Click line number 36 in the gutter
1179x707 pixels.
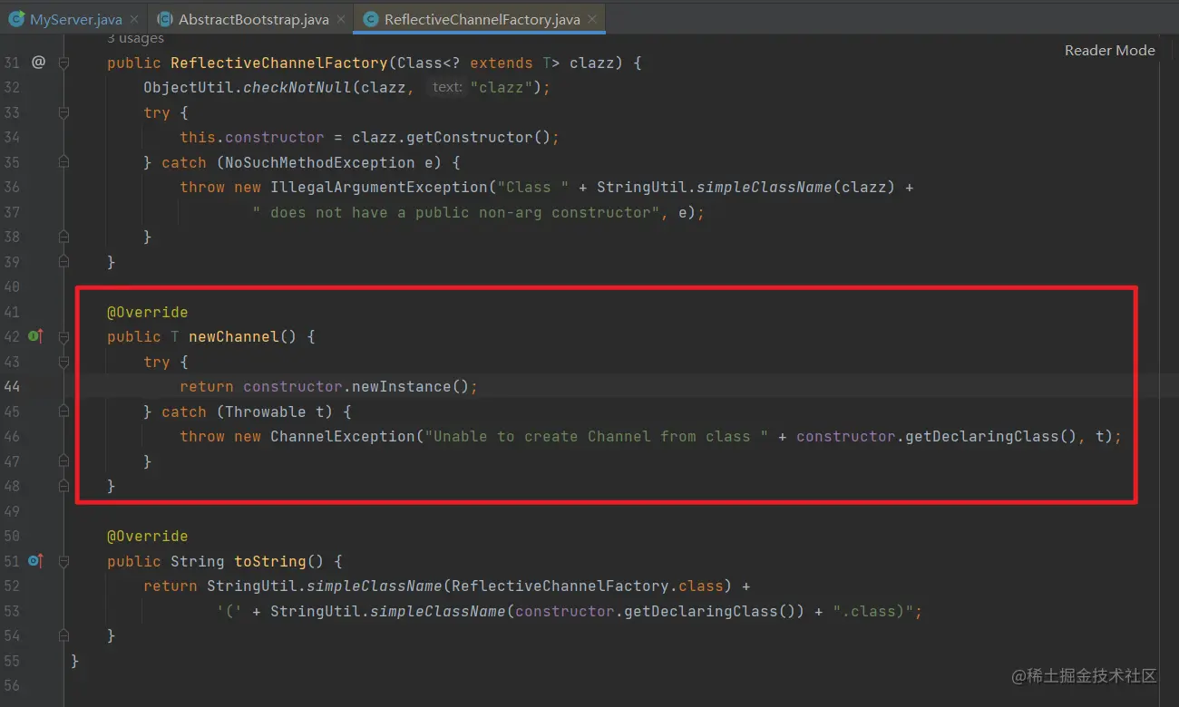click(x=11, y=187)
